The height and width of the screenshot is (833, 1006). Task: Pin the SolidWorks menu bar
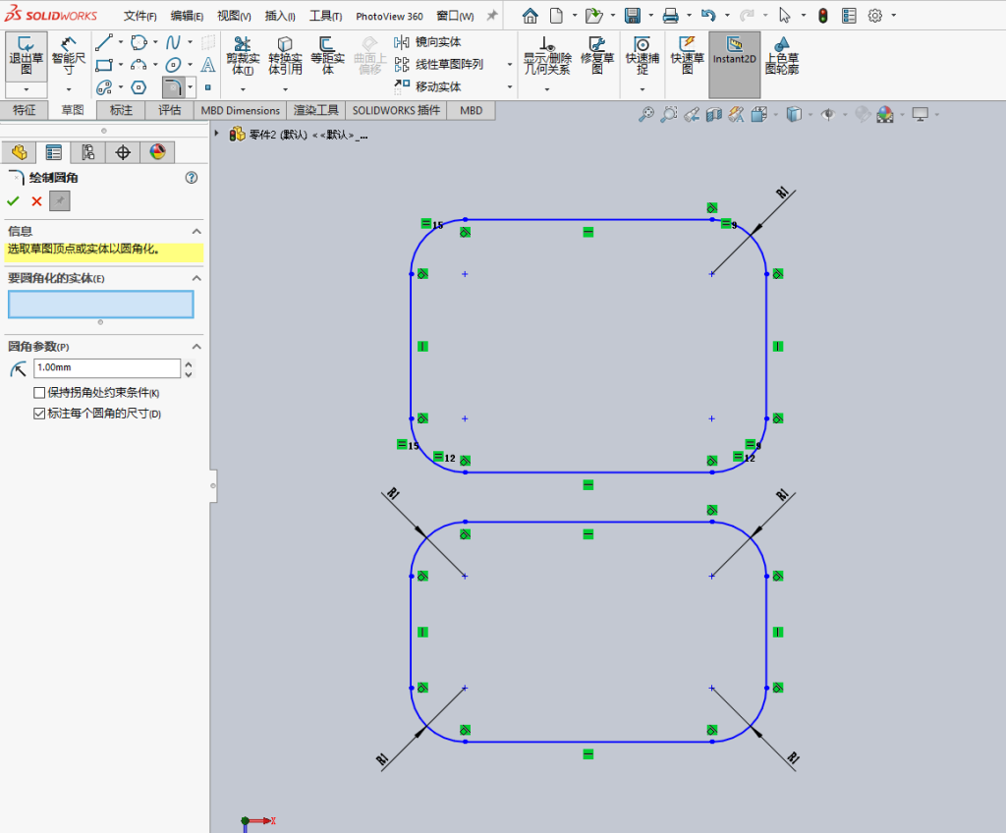pos(492,16)
